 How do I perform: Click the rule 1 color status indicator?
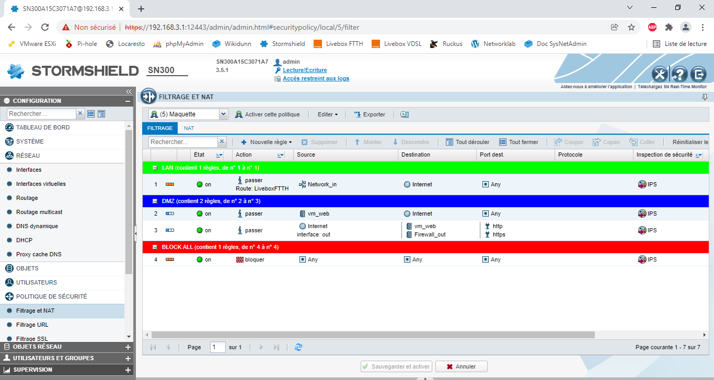[x=170, y=184]
